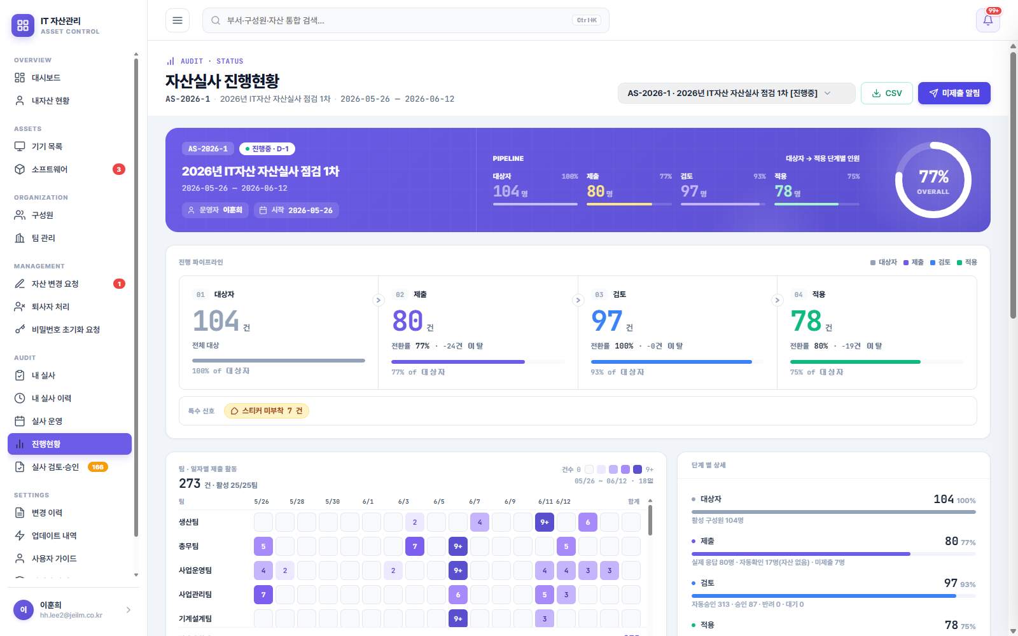Image resolution: width=1018 pixels, height=636 pixels.
Task: Focus the 부서·구성원·자산 통합 검색 field
Action: 405,20
